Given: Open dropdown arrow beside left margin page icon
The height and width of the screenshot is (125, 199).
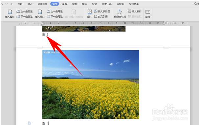Looking at the screenshot, I should point(33,123).
